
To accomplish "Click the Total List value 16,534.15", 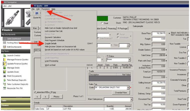I will click(159, 72).
